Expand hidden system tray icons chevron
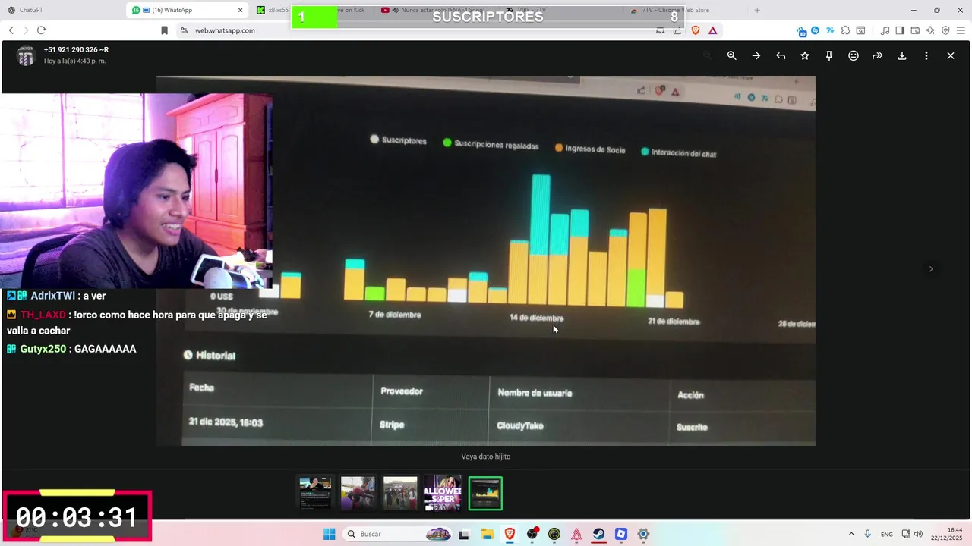Viewport: 972px width, 546px height. [851, 534]
